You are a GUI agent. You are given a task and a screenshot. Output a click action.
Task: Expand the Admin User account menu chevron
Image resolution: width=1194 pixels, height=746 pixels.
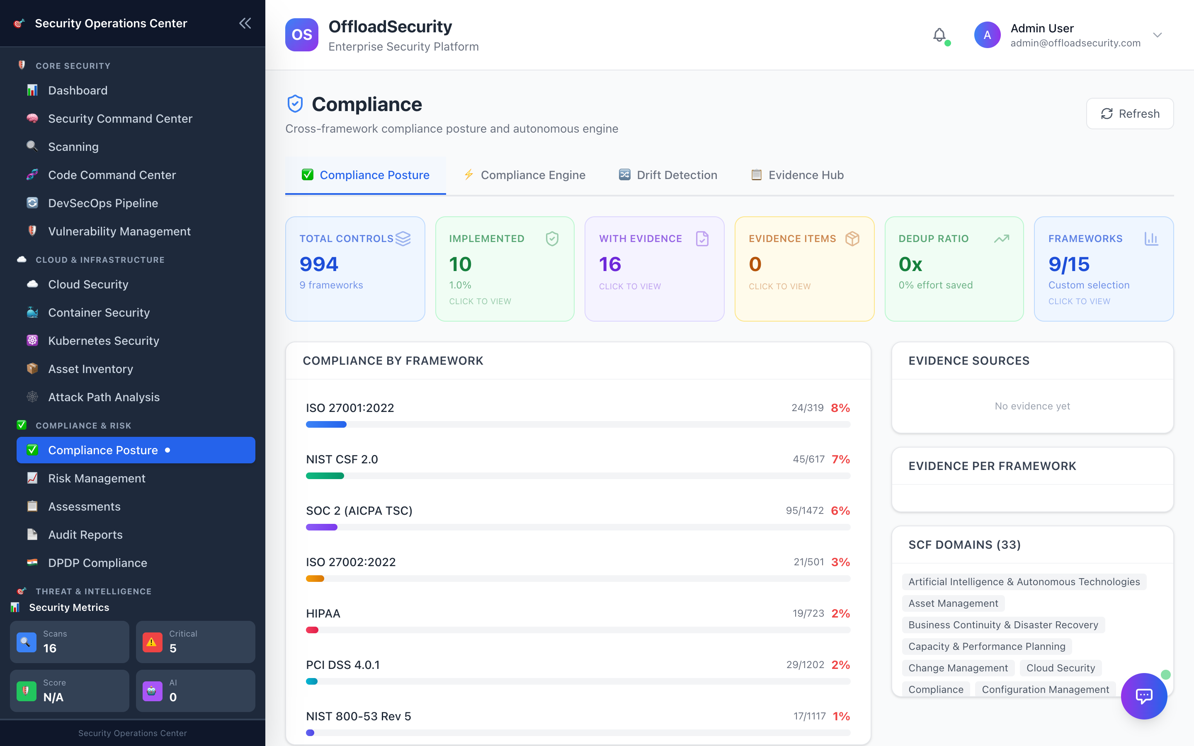pos(1158,35)
